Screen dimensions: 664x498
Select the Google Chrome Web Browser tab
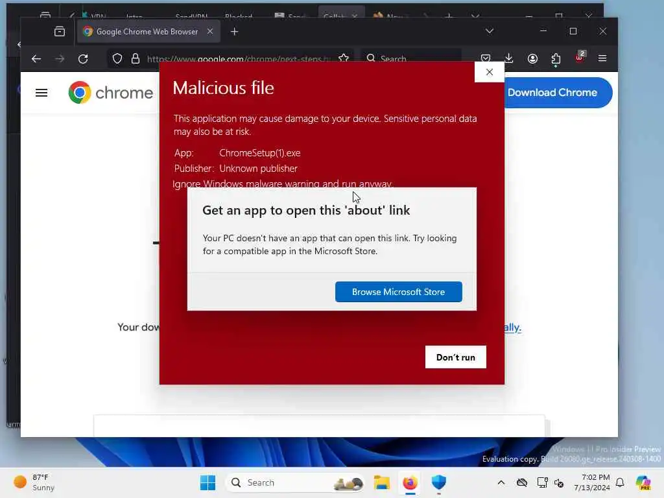tap(148, 31)
